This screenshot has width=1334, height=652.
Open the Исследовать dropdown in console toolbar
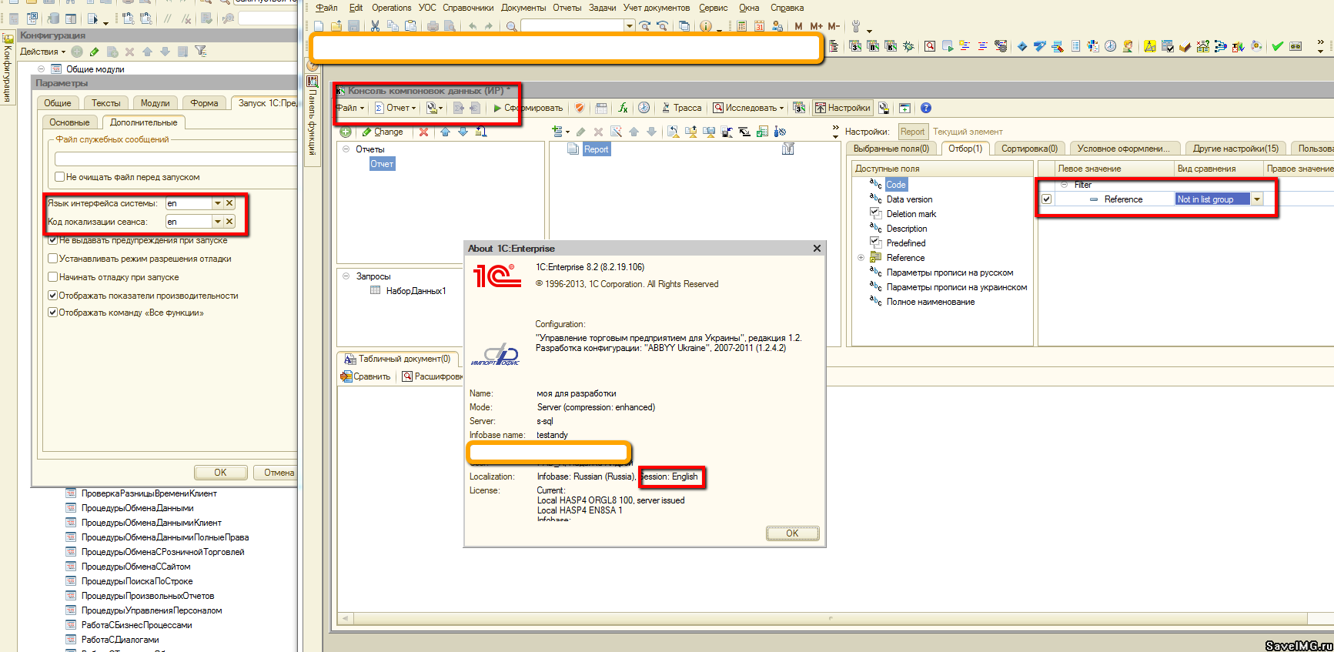[x=749, y=108]
